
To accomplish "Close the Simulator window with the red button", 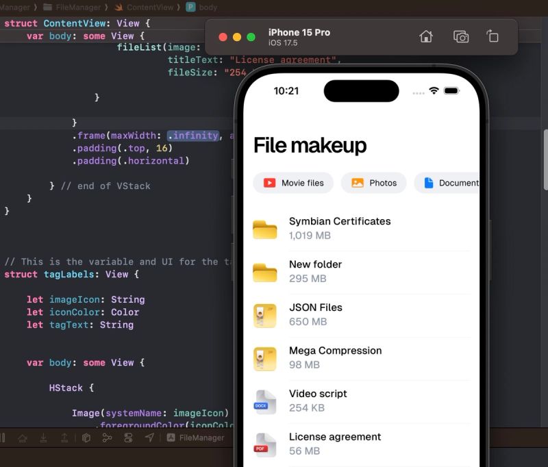I will coord(223,37).
